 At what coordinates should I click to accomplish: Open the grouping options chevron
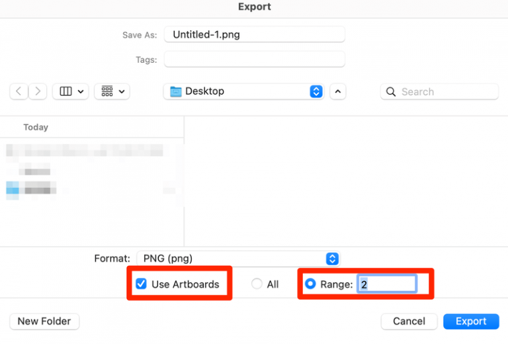tap(122, 92)
